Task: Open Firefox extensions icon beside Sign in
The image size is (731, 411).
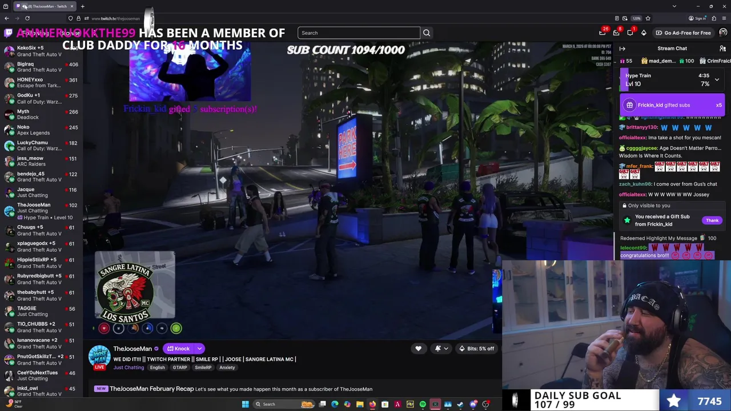Action: coord(714,18)
